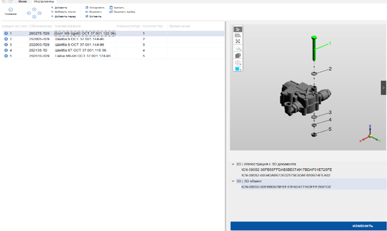Switch to the Инструменты tab

[x=45, y=2]
